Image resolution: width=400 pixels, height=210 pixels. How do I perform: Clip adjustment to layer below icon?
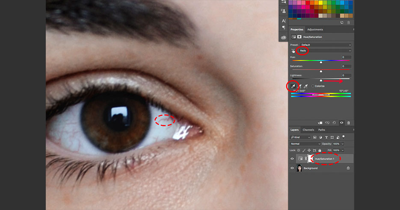click(x=320, y=123)
